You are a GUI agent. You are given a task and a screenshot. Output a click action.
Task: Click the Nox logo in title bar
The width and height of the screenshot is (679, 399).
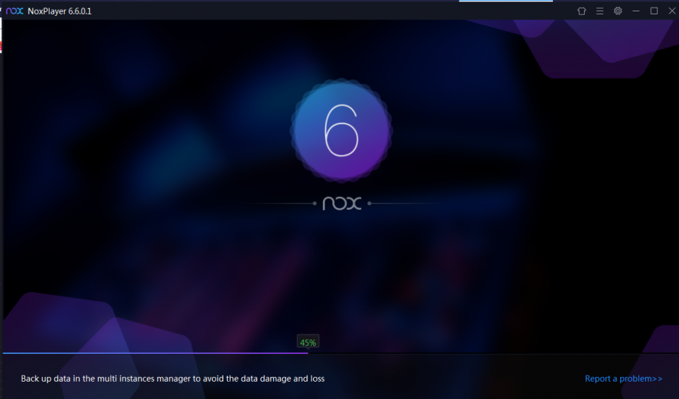tap(14, 11)
